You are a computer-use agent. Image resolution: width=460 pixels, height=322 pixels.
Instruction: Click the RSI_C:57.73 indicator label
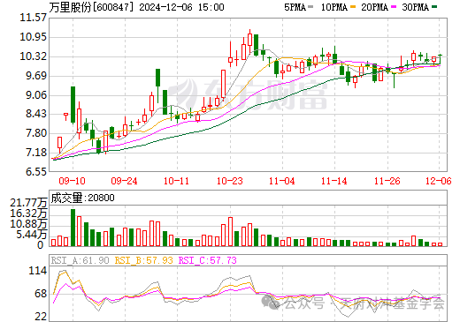208,260
